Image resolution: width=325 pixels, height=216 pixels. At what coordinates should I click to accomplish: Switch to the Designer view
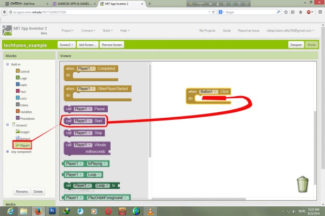pyautogui.click(x=296, y=45)
